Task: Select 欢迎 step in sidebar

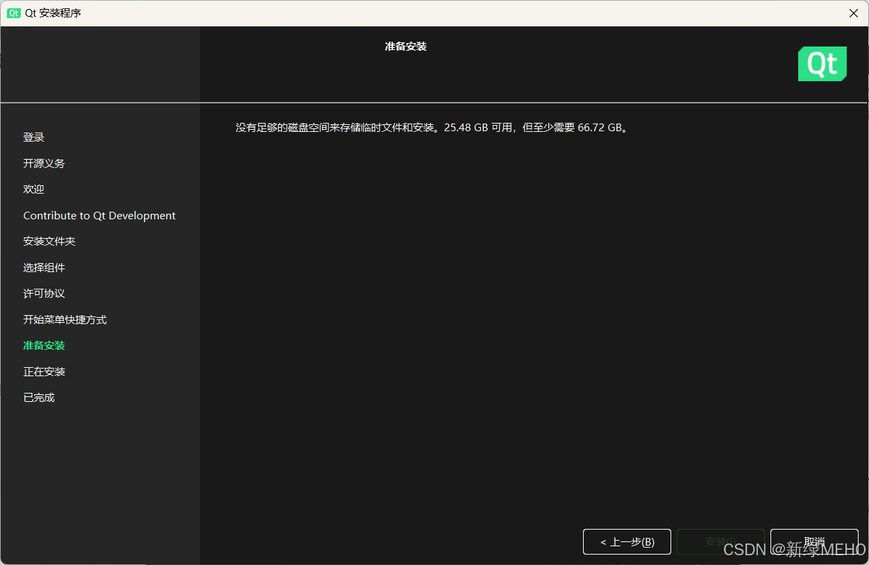Action: pos(33,189)
